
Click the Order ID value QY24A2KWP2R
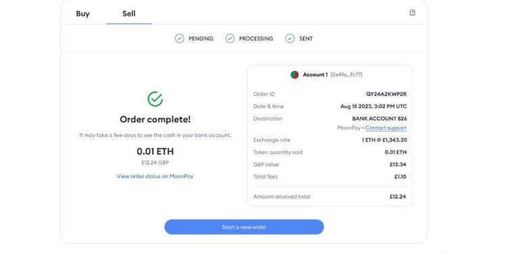tap(387, 94)
